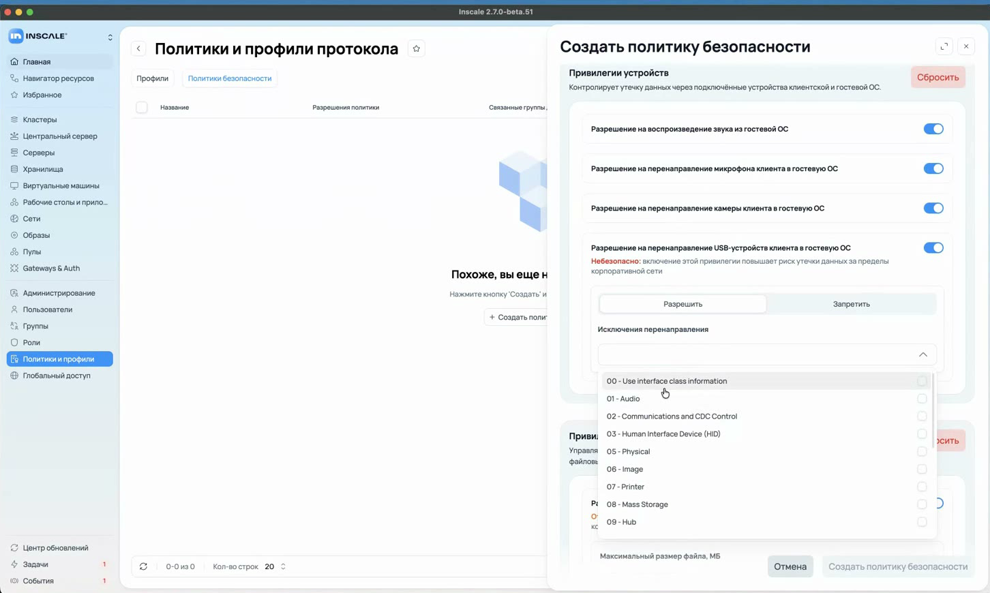
Task: Click the back arrow next to page title
Action: click(x=138, y=48)
